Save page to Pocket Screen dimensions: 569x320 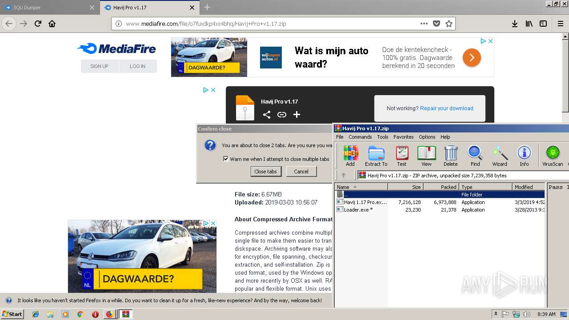point(437,24)
